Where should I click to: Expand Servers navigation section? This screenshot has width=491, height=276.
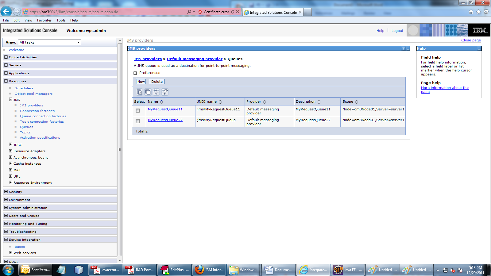pos(6,65)
